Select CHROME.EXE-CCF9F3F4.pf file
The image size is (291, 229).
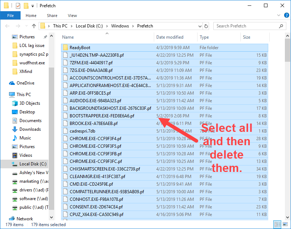tap(95, 139)
